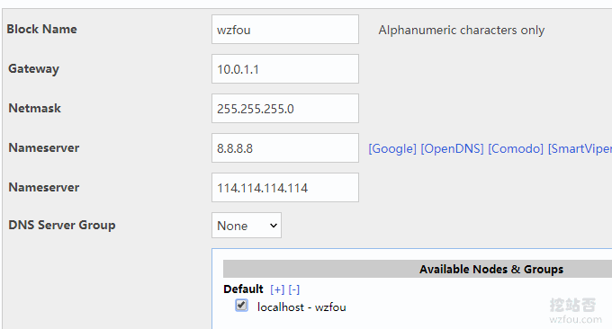612x329 pixels.
Task: Click the Available Nodes & Groups header
Action: point(491,270)
